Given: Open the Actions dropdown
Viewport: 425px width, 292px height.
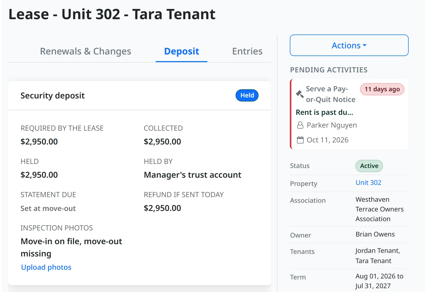Looking at the screenshot, I should [349, 45].
